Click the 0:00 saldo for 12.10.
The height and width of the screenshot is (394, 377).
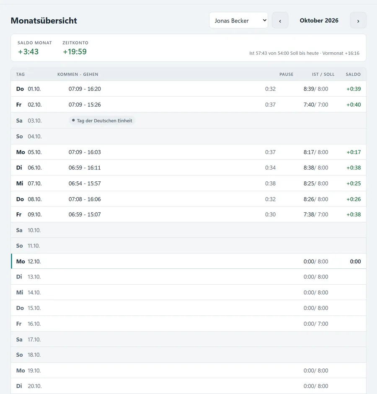coord(355,262)
